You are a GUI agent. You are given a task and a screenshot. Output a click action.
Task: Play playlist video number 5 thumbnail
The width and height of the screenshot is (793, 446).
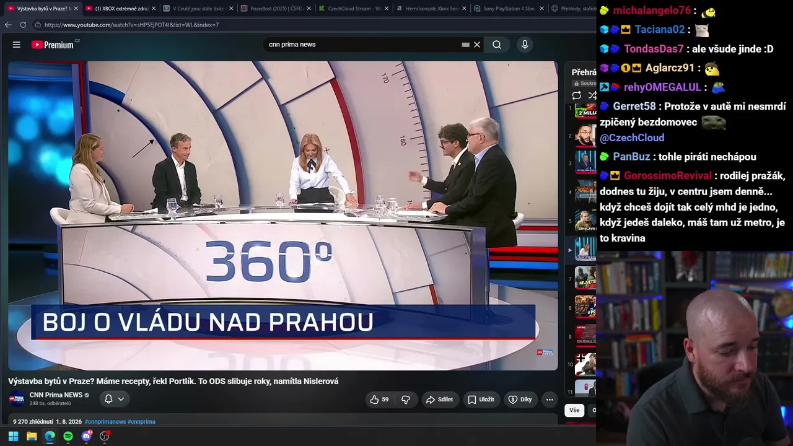(x=585, y=221)
